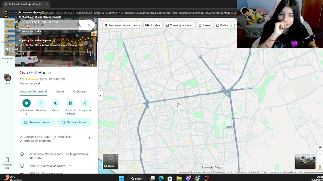Click the Restaurante category label
This screenshot has height=181, width=323.
28,83
